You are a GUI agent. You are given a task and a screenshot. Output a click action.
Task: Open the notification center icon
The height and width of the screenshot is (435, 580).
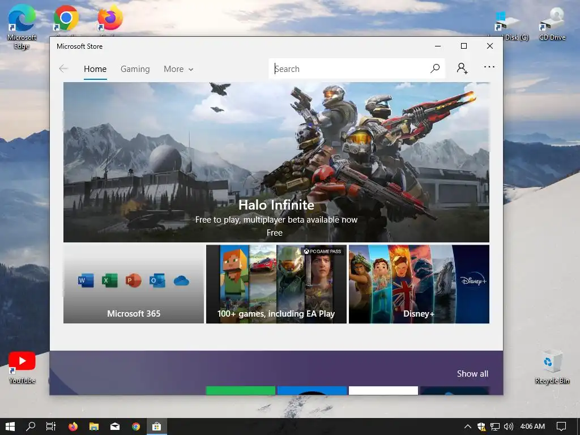point(561,427)
